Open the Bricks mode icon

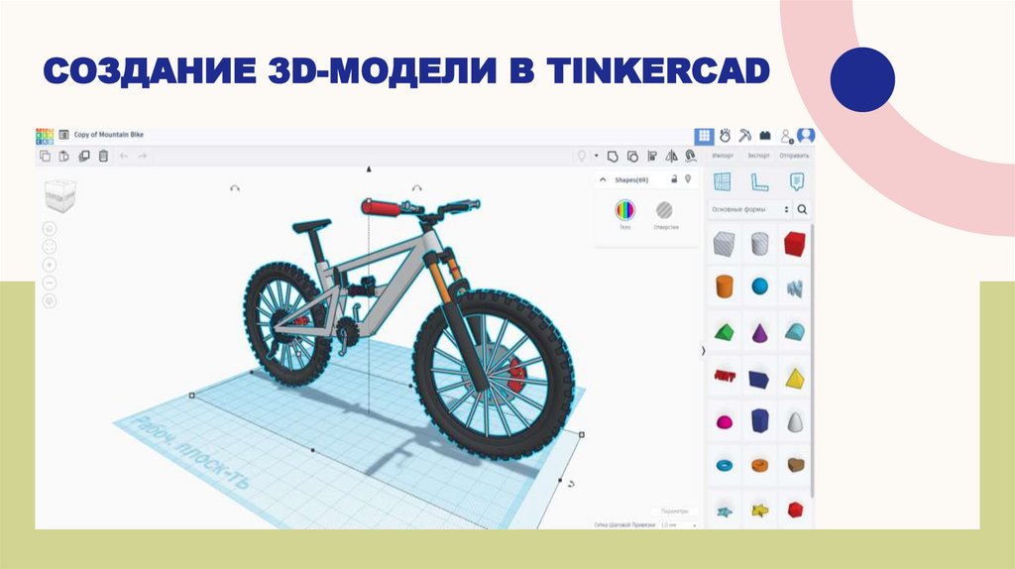[x=765, y=136]
